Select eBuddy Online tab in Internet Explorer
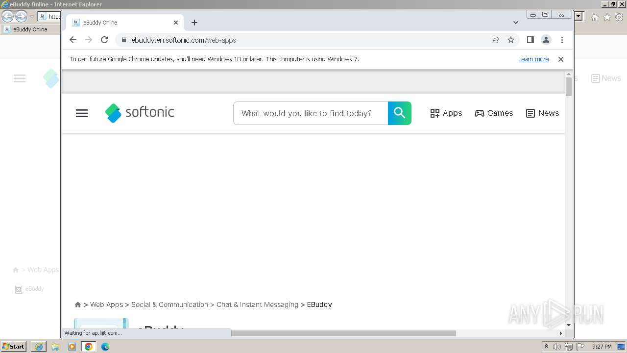627x353 pixels. [30, 29]
